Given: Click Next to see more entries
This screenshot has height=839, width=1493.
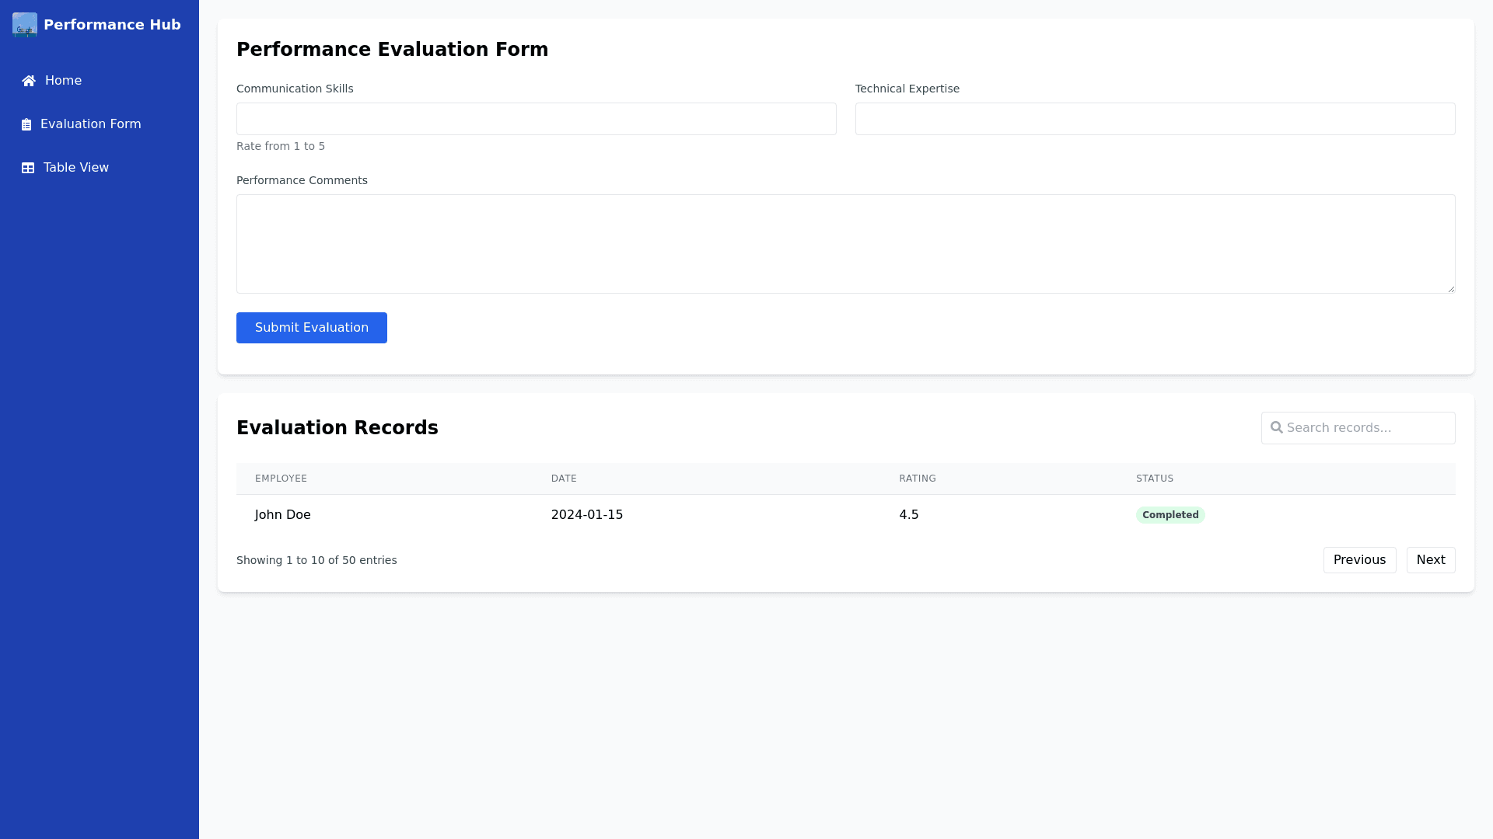Looking at the screenshot, I should pyautogui.click(x=1430, y=560).
